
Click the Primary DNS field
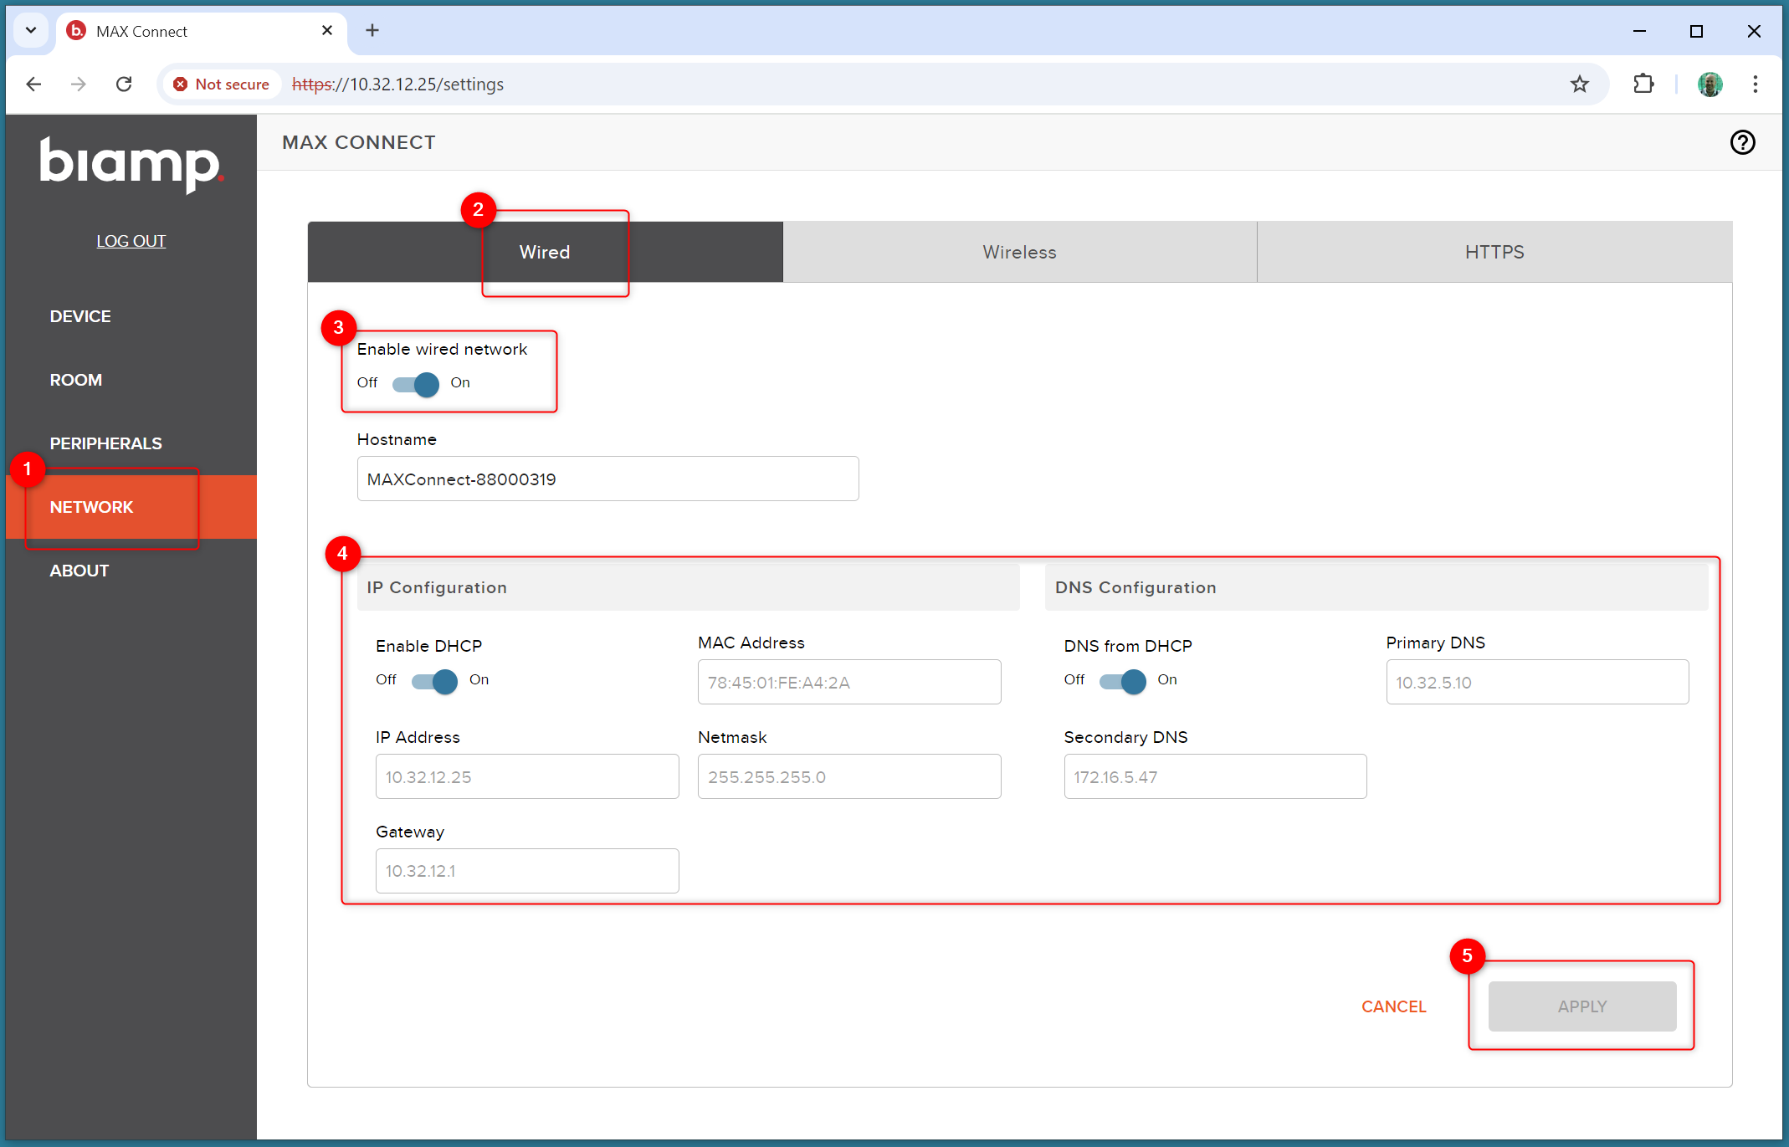pyautogui.click(x=1537, y=682)
